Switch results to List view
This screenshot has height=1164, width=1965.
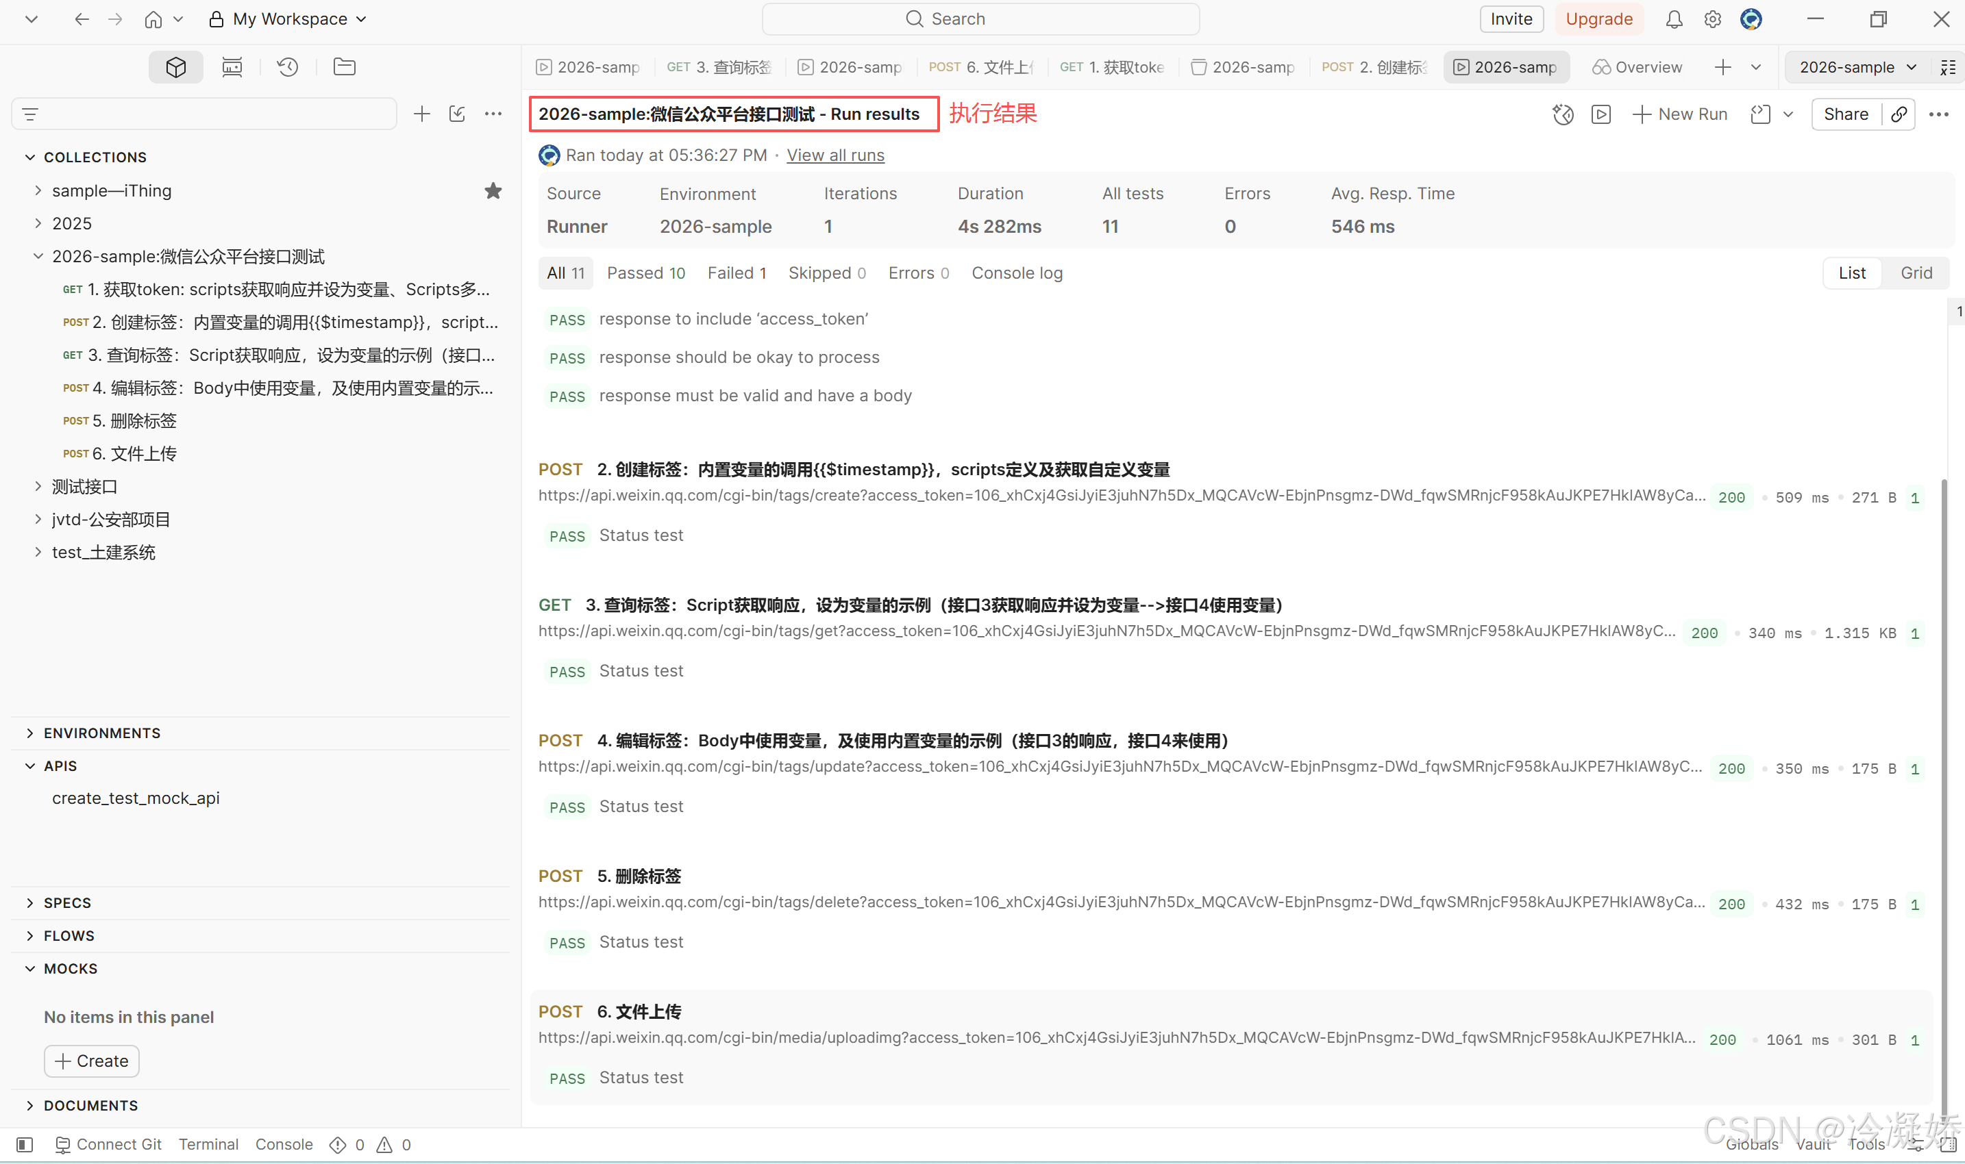1852,273
